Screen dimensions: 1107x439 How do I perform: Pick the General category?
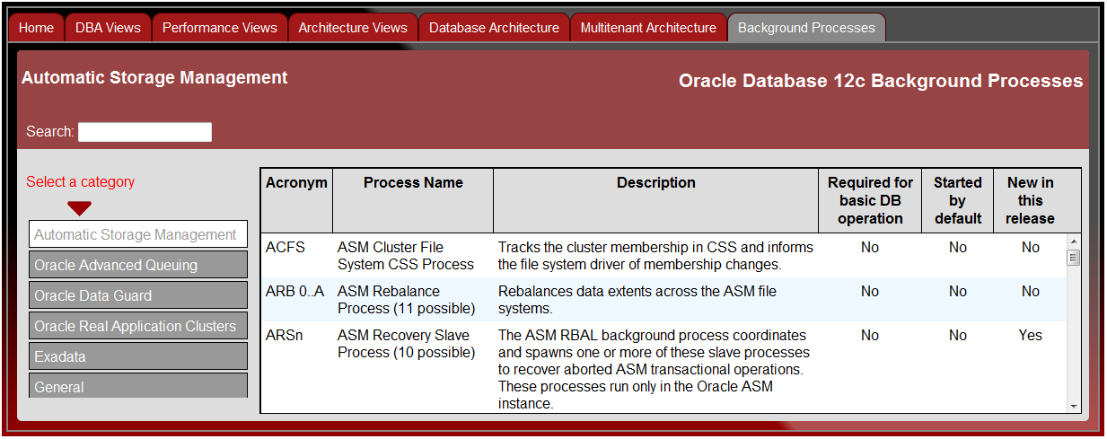[x=137, y=386]
